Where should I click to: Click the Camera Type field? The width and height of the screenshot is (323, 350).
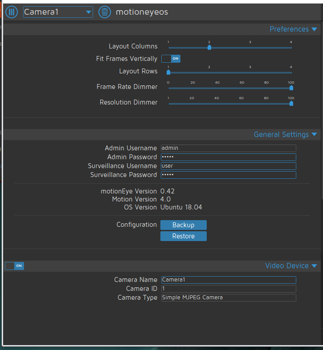[229, 298]
